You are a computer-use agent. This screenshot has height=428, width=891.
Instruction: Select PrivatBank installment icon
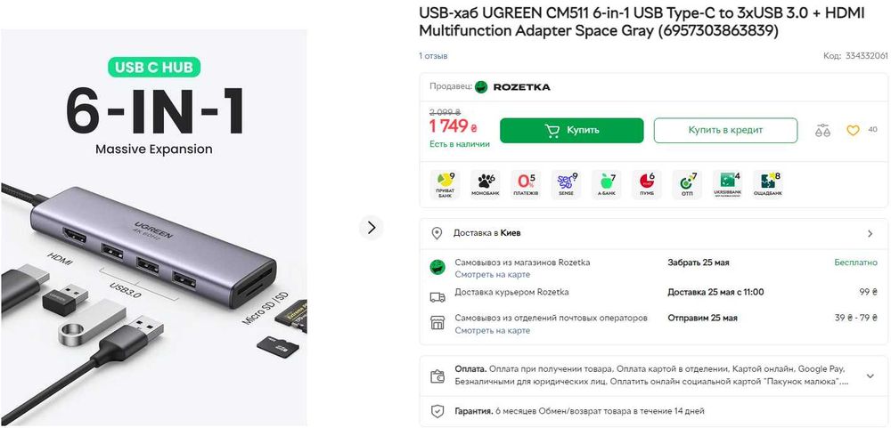pos(445,184)
